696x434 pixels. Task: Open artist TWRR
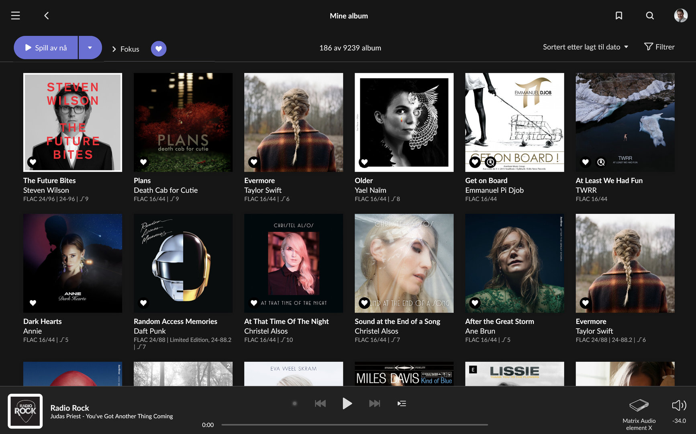[x=586, y=190]
